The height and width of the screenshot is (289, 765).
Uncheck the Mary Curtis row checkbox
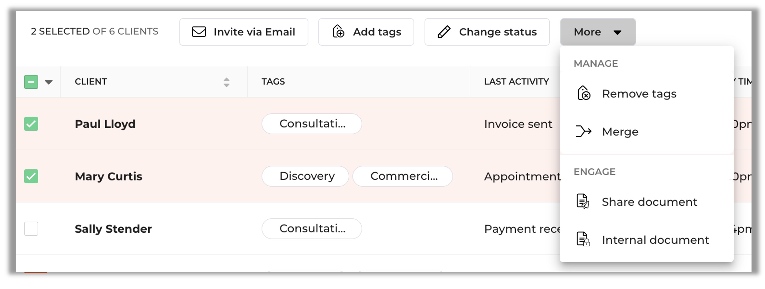(x=31, y=176)
